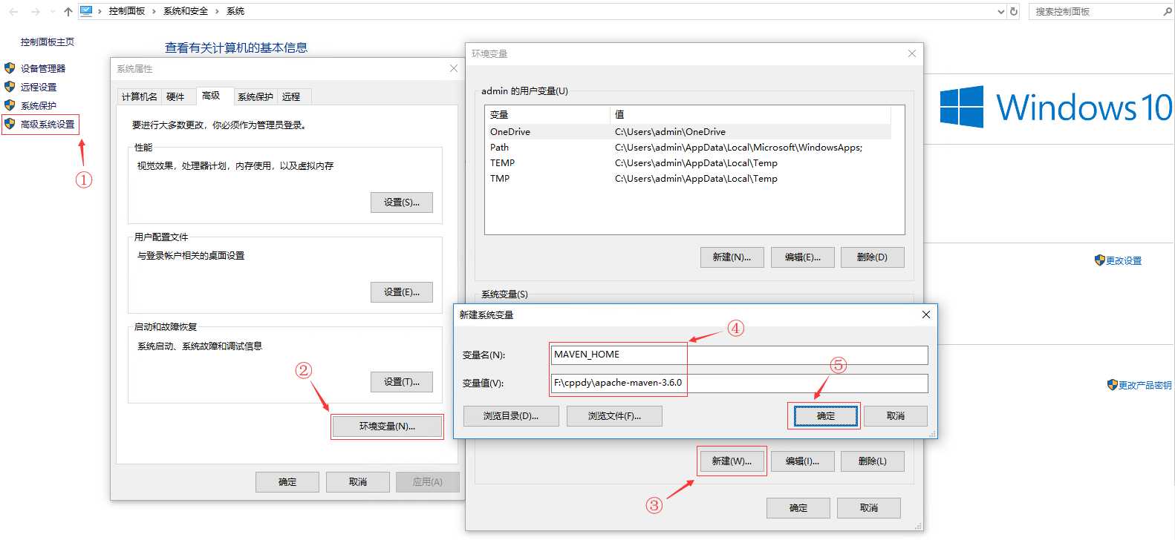The width and height of the screenshot is (1175, 540).
Task: Open 设备管理器 link in the sidebar
Action: coord(43,68)
